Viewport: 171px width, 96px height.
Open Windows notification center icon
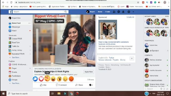pos(168,94)
